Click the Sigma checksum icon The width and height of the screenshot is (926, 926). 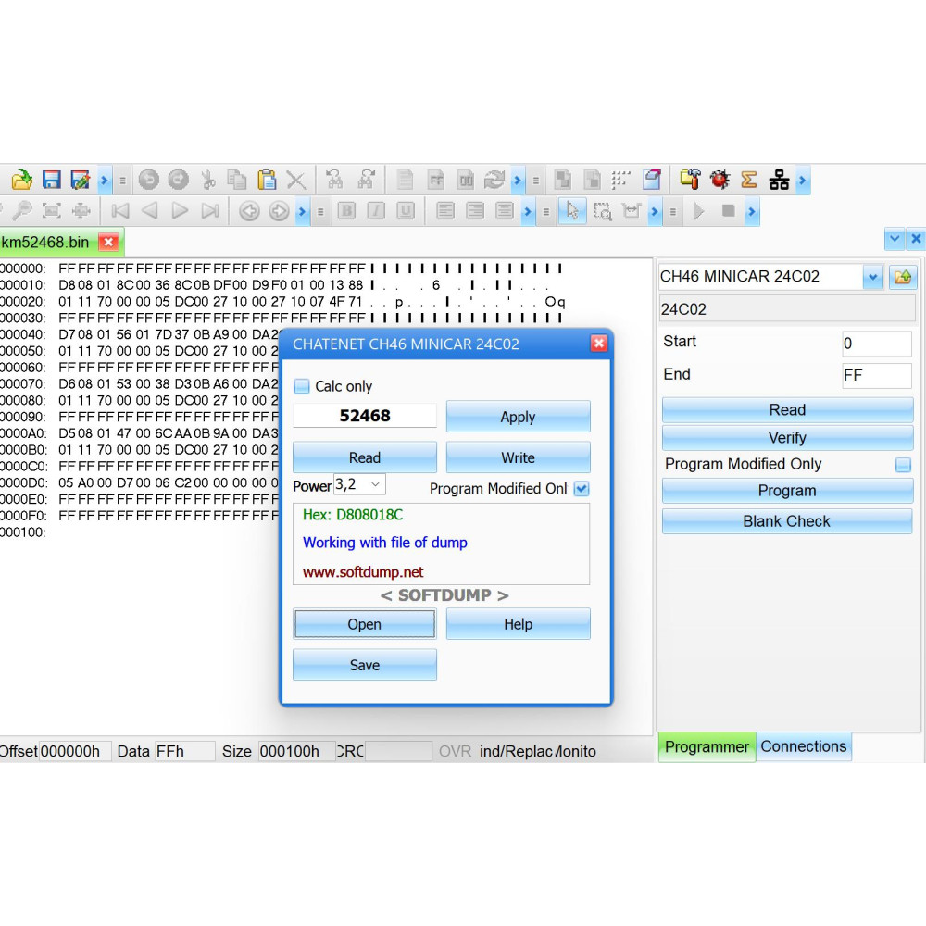[749, 180]
